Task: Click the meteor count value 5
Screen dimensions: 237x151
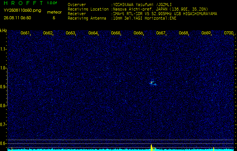Action: (x=54, y=18)
